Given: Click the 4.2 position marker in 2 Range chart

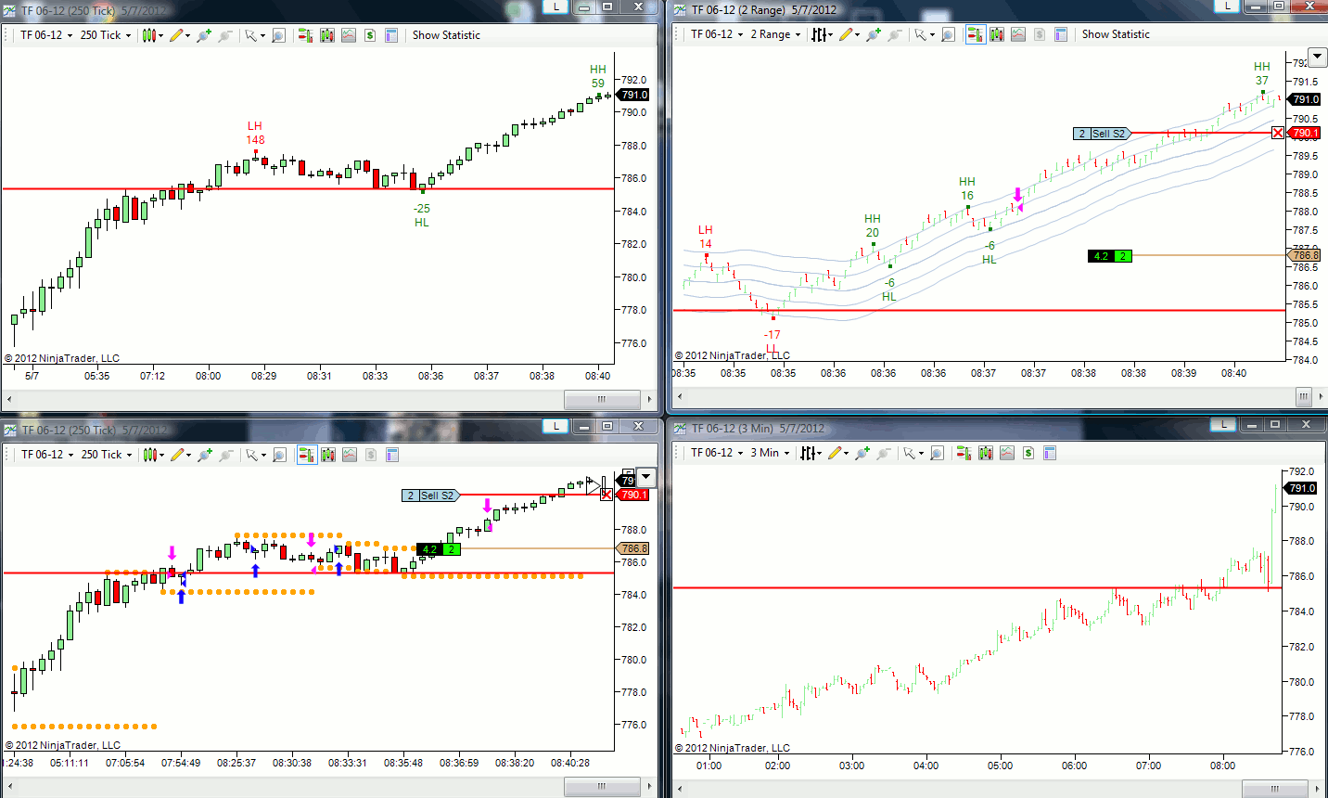Looking at the screenshot, I should (x=1109, y=256).
